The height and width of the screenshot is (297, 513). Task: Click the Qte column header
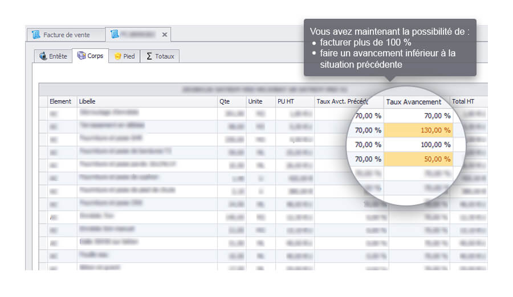pyautogui.click(x=231, y=101)
